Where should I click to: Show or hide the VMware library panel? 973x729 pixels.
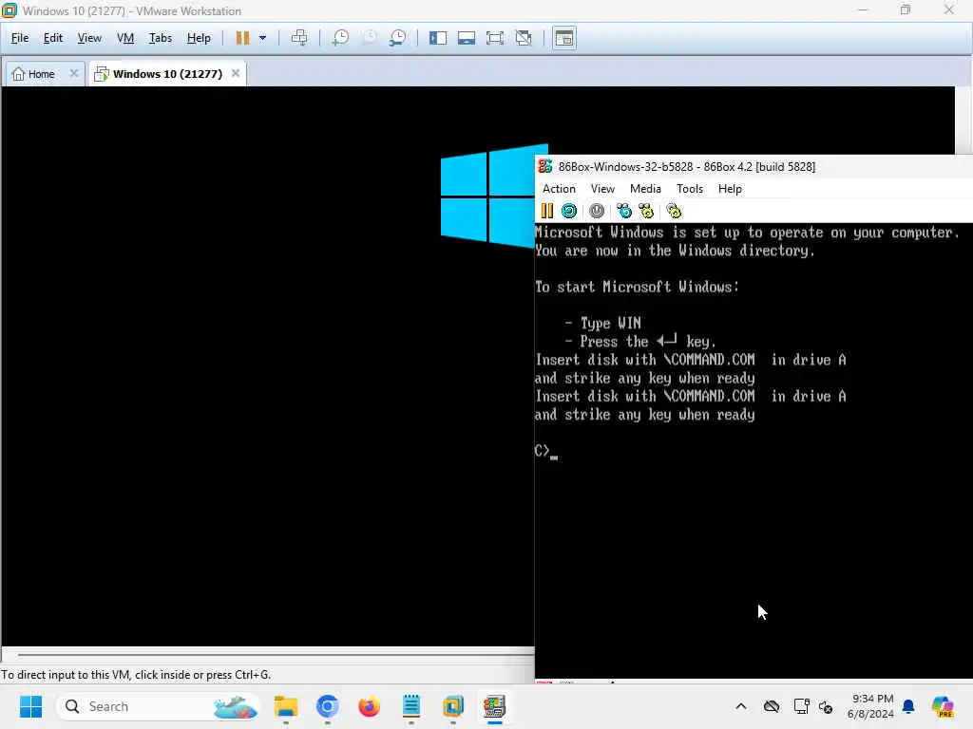click(x=438, y=38)
